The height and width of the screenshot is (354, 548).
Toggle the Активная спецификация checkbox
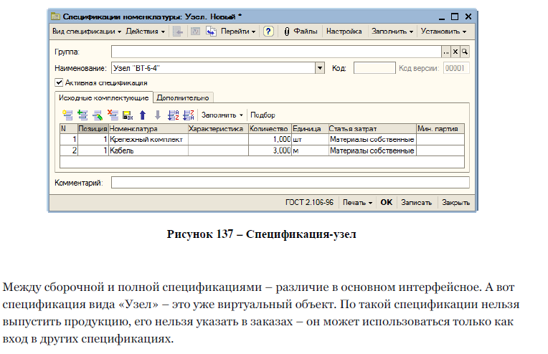pos(59,82)
